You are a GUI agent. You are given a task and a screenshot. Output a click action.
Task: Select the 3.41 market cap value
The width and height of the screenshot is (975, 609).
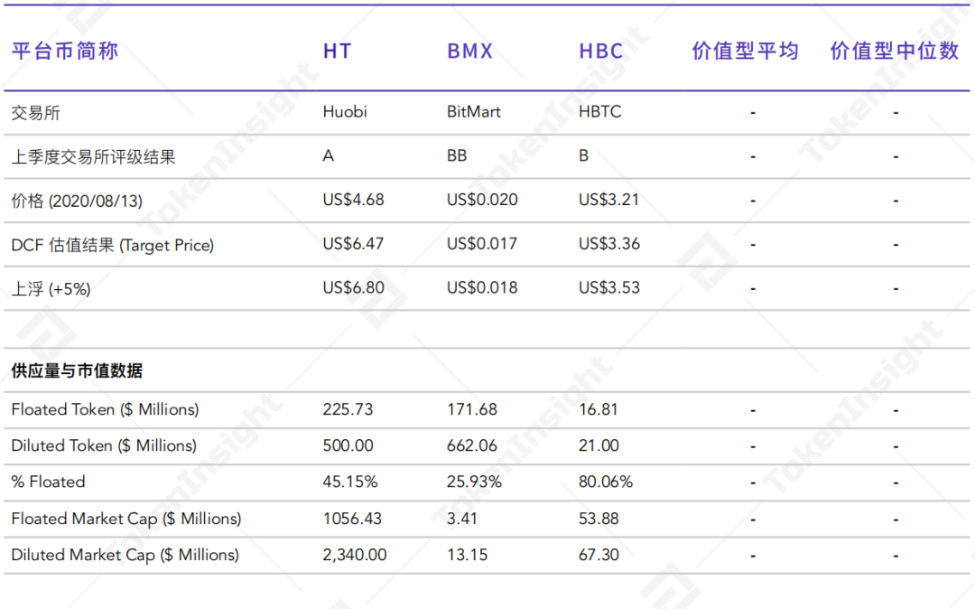point(462,519)
